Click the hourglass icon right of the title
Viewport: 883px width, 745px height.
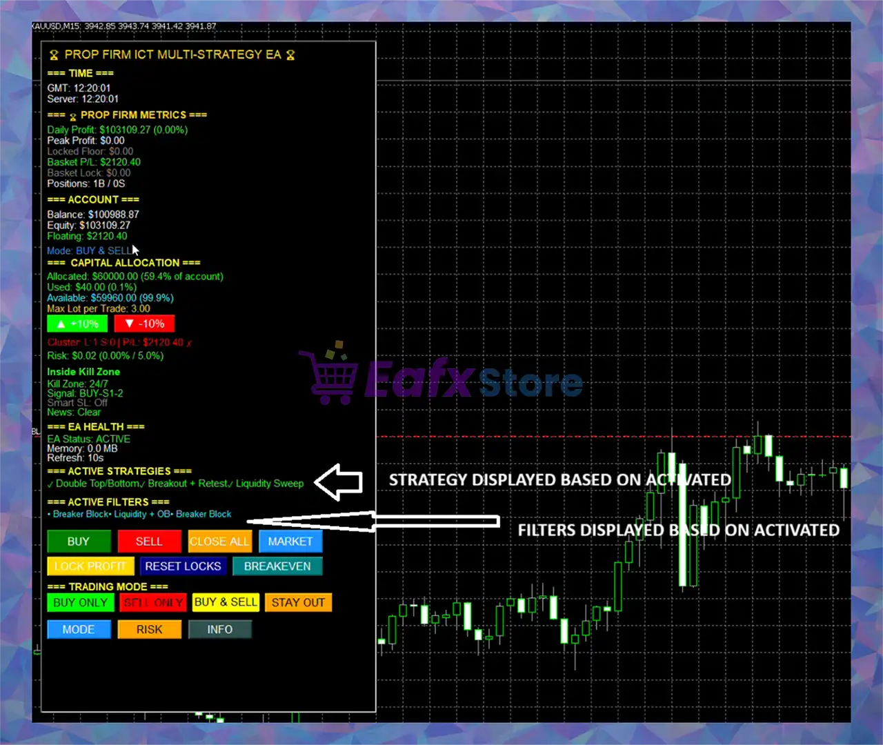tap(290, 55)
